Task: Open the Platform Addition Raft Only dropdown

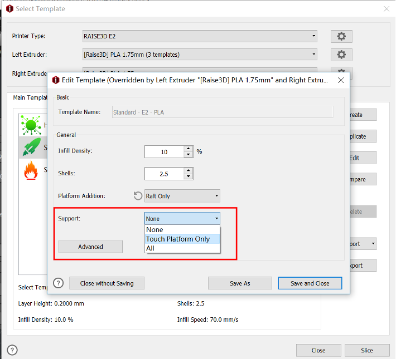Action: 182,196
